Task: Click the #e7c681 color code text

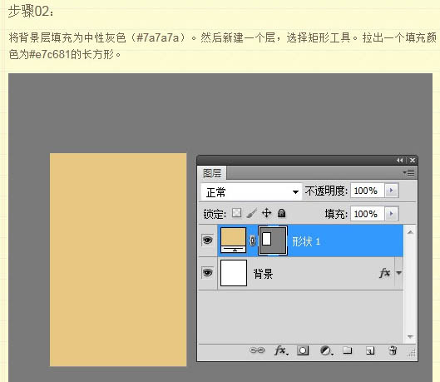Action: 50,54
